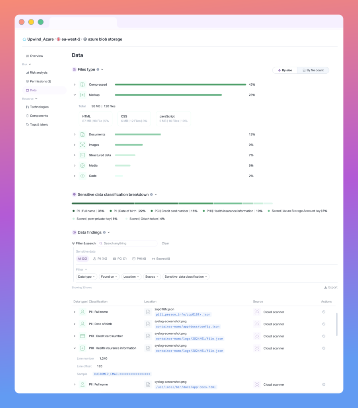This screenshot has height=408, width=358.
Task: Expand the Documents file type row
Action: click(74, 135)
